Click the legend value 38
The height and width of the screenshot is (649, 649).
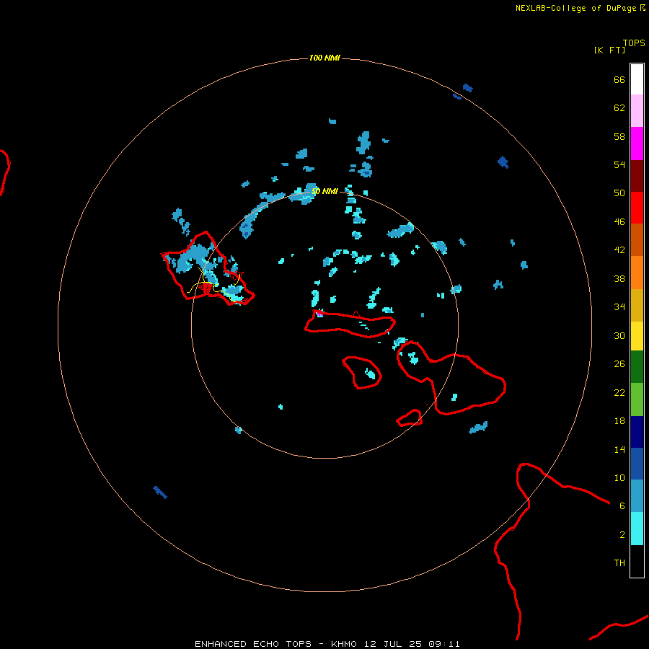coord(619,279)
